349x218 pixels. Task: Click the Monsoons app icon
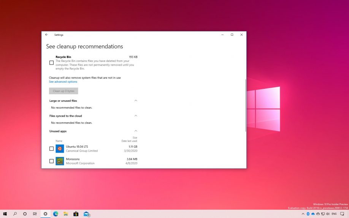point(60,161)
